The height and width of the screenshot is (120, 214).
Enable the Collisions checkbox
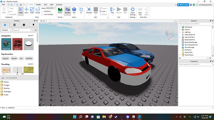pyautogui.click(x=42, y=11)
